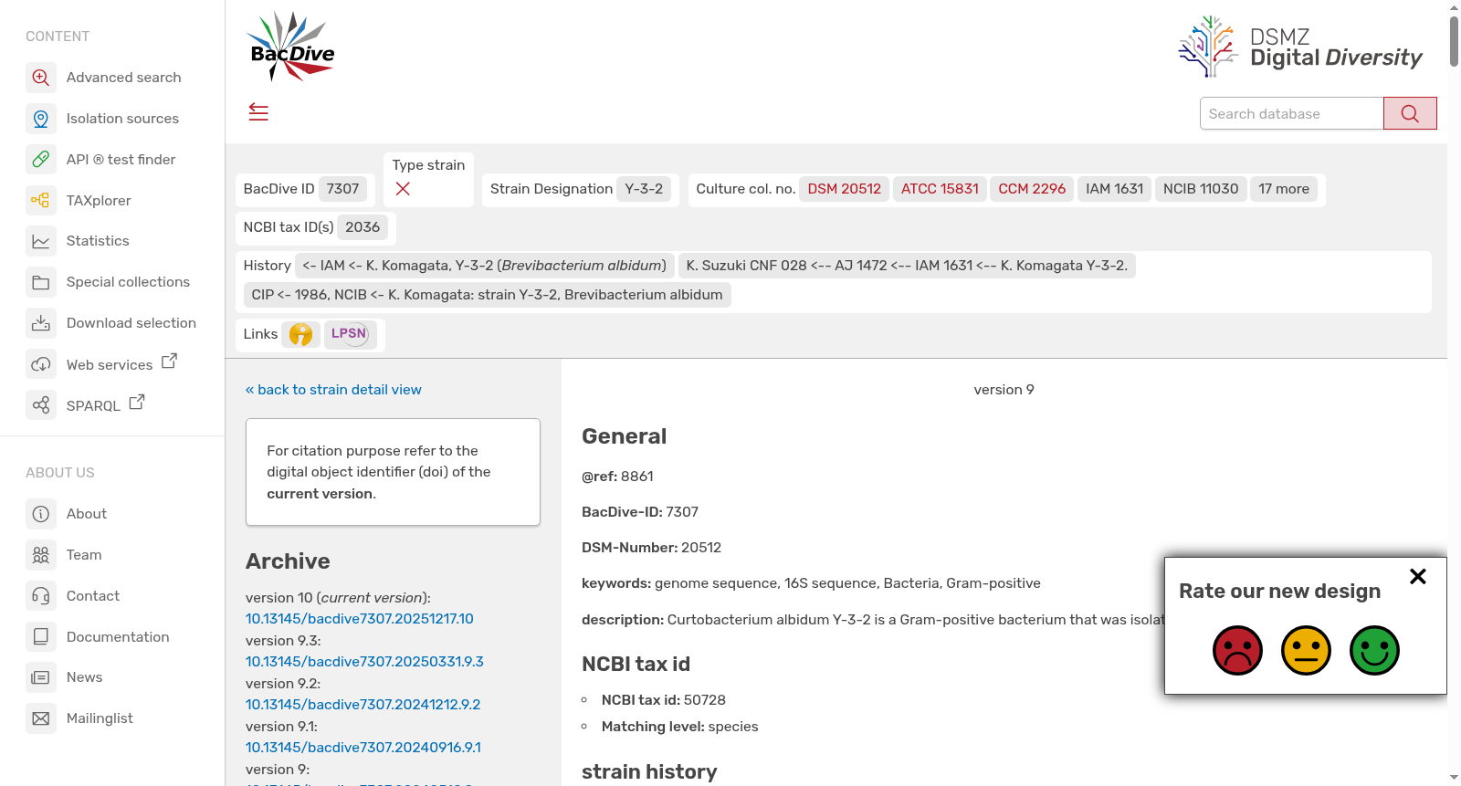The width and height of the screenshot is (1461, 786).
Task: Click the BacDive logo
Action: pos(291,47)
